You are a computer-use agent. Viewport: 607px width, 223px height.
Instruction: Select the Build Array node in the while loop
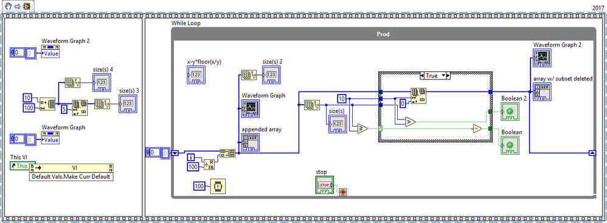coord(227,153)
